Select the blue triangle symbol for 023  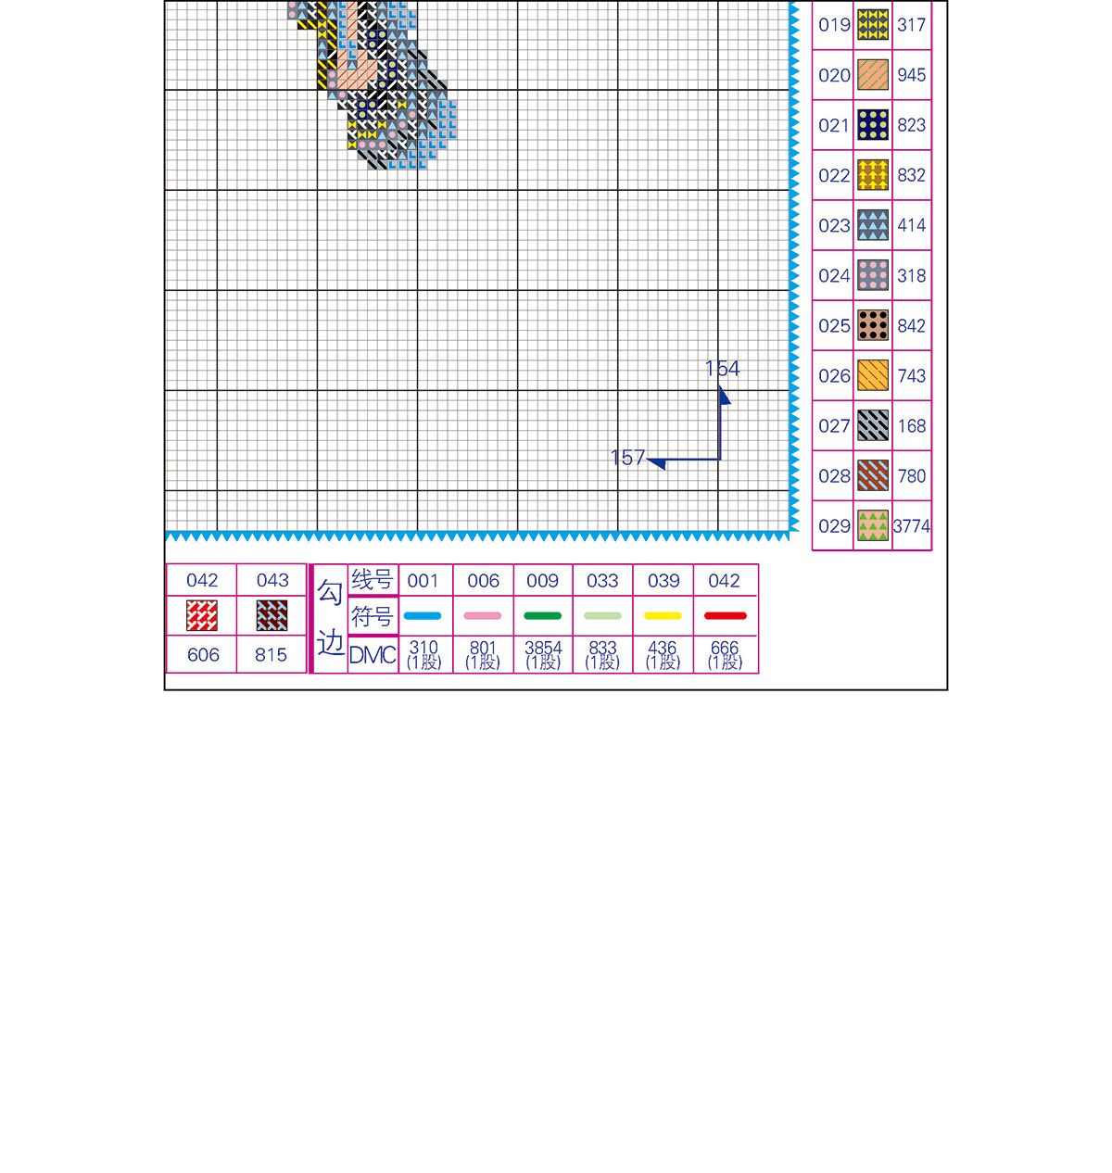coord(873,225)
